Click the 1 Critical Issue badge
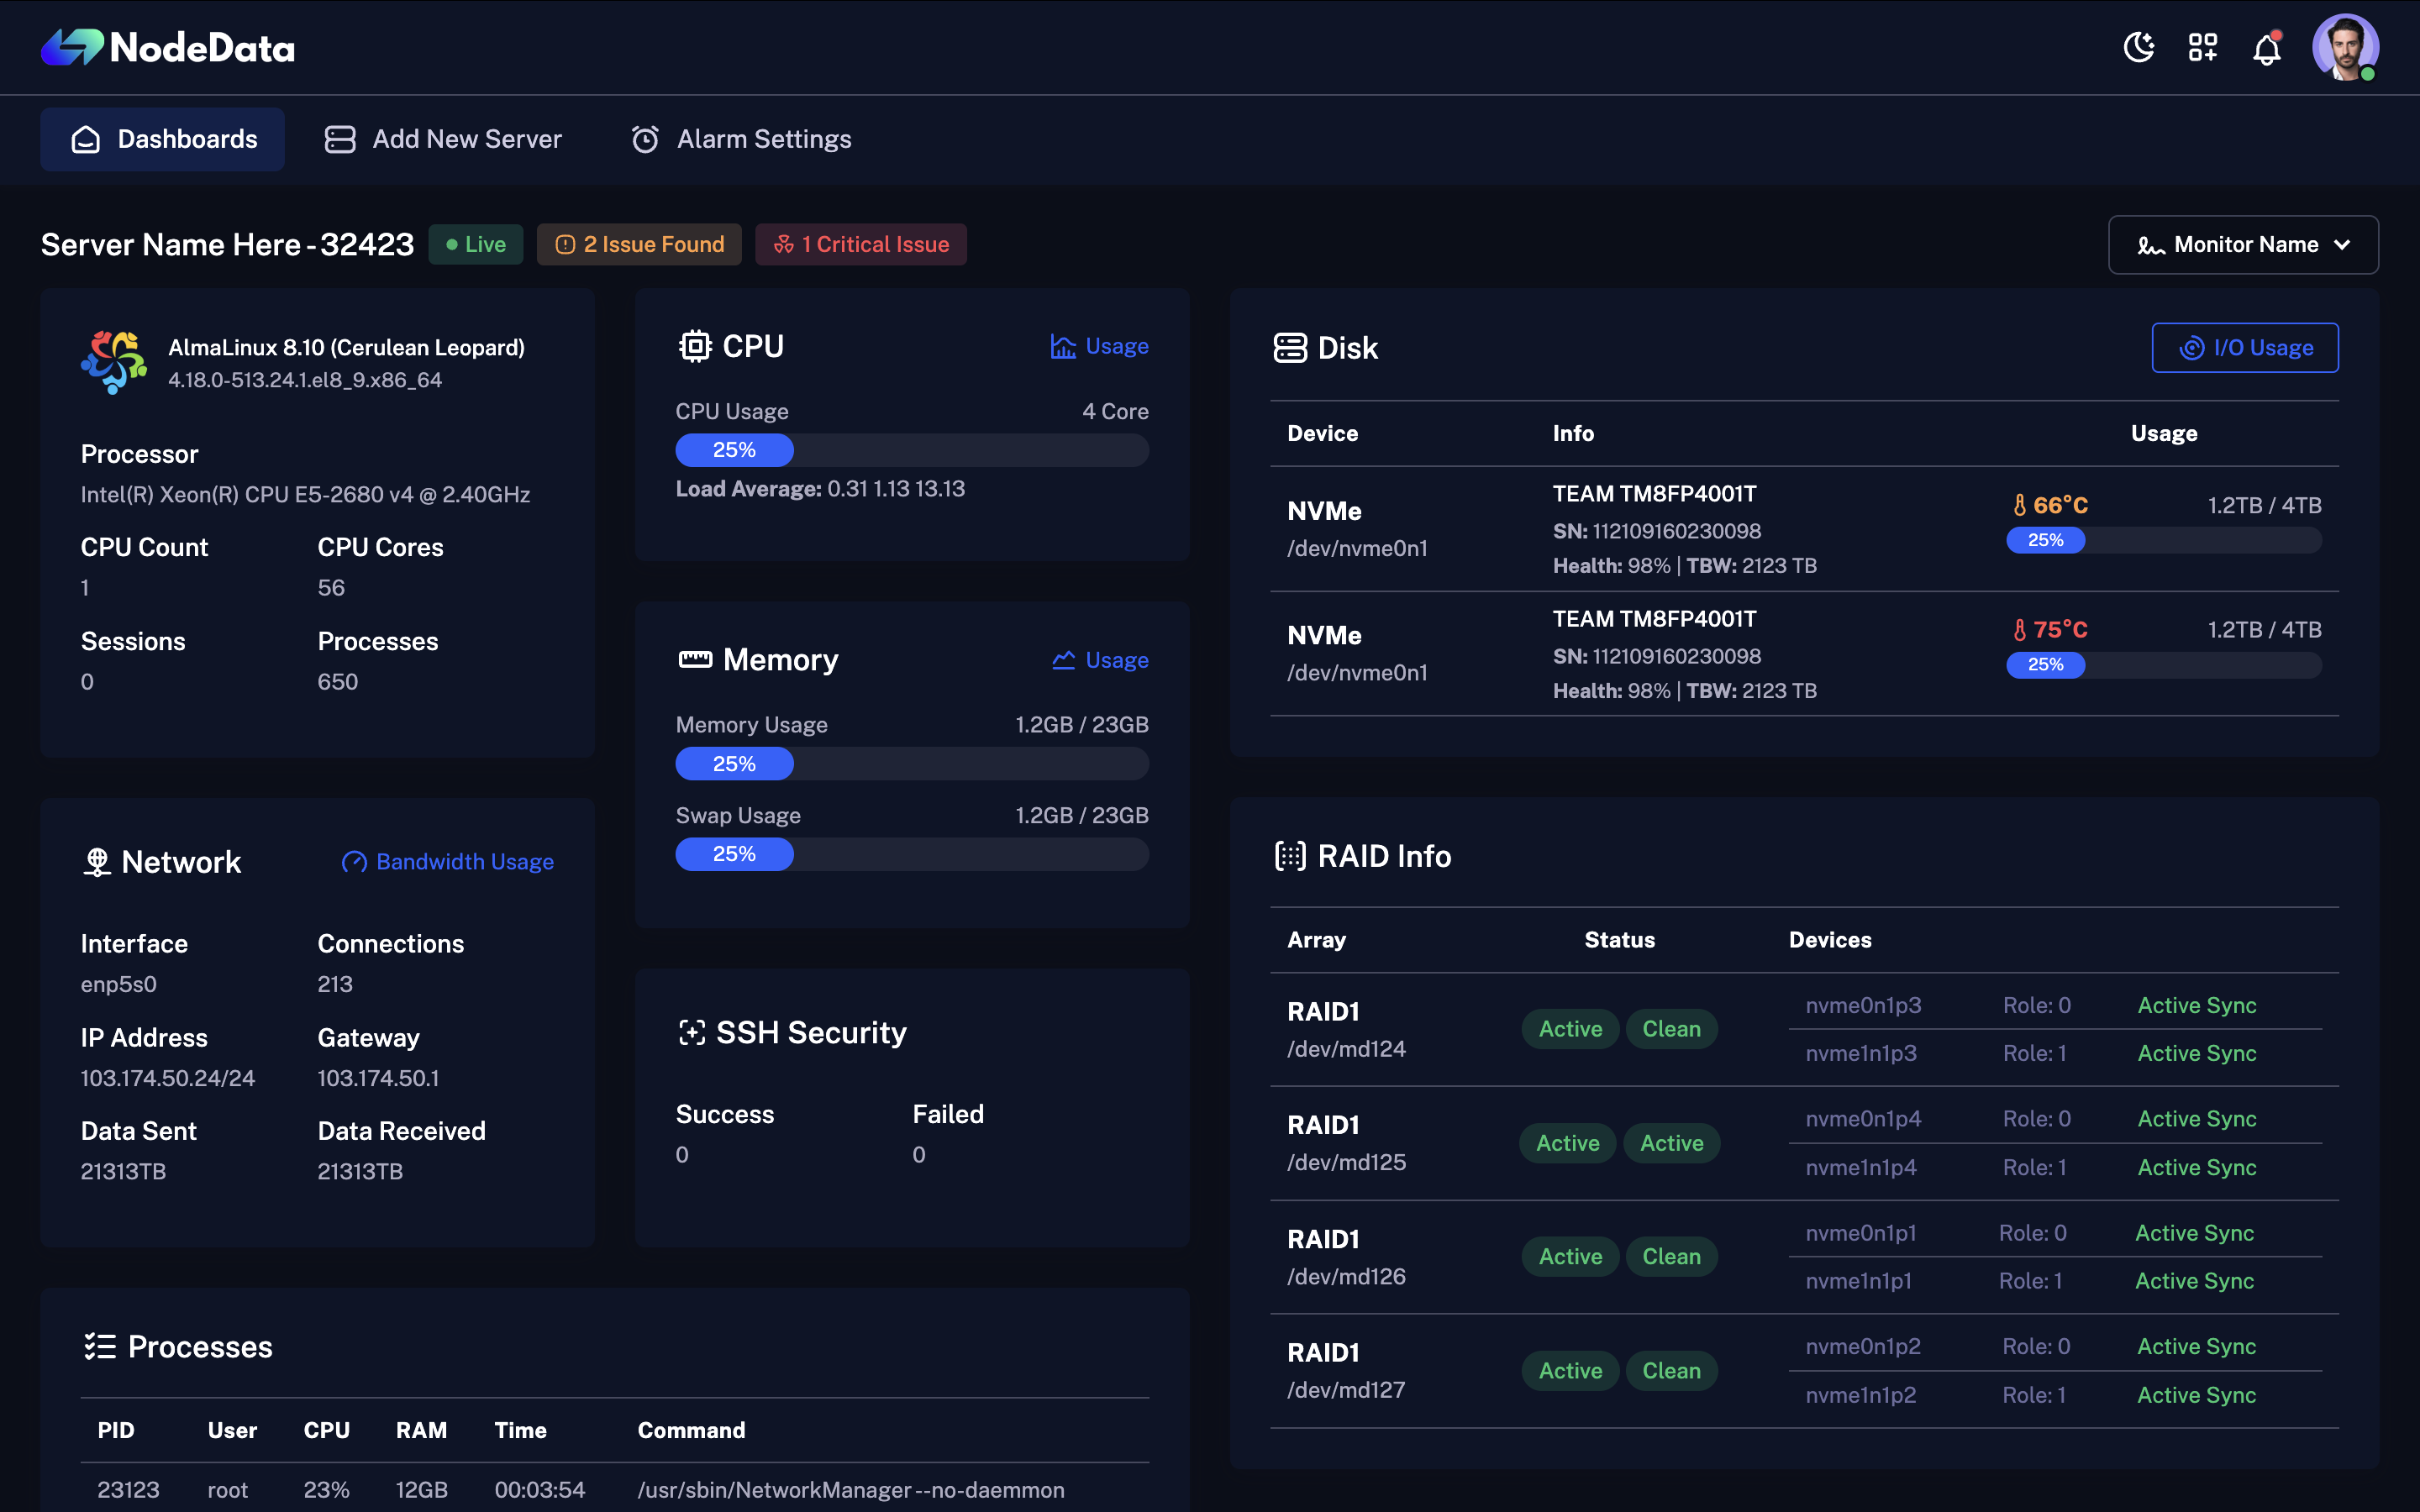Viewport: 2420px width, 1512px height. pyautogui.click(x=860, y=244)
